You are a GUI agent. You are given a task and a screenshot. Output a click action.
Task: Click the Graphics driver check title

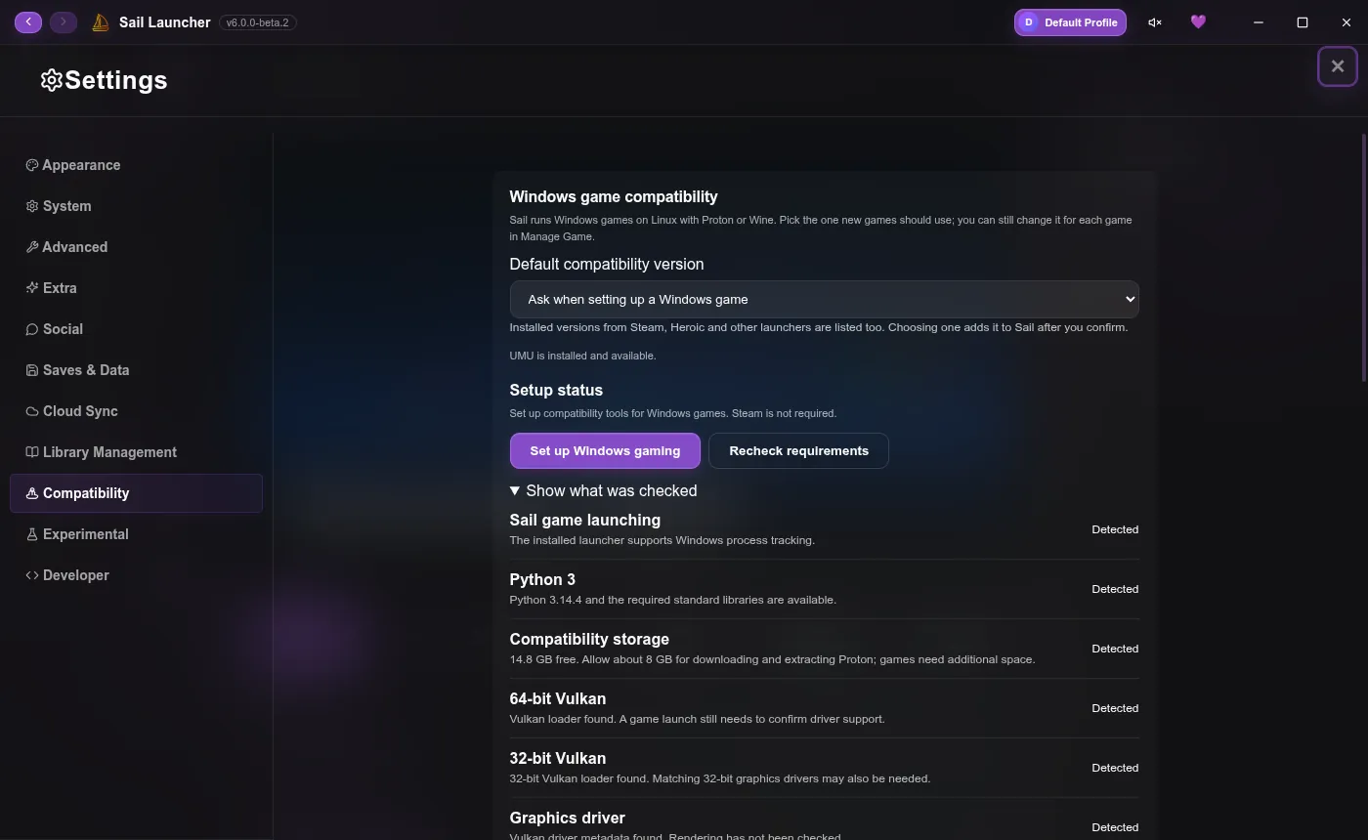[x=567, y=818]
